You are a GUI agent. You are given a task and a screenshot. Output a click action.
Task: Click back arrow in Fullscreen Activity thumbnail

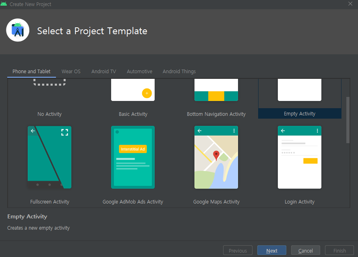(33, 131)
